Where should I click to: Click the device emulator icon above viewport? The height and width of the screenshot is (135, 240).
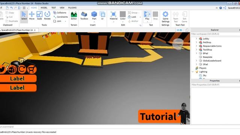(187, 30)
